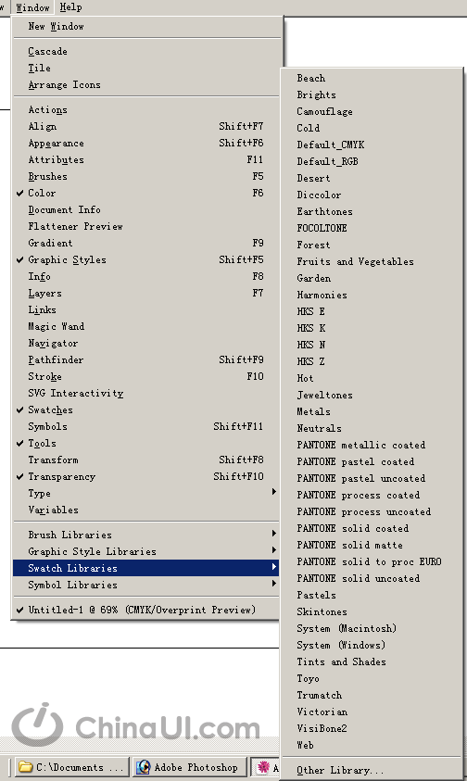Select the Pathfinder menu entry

[x=146, y=359]
